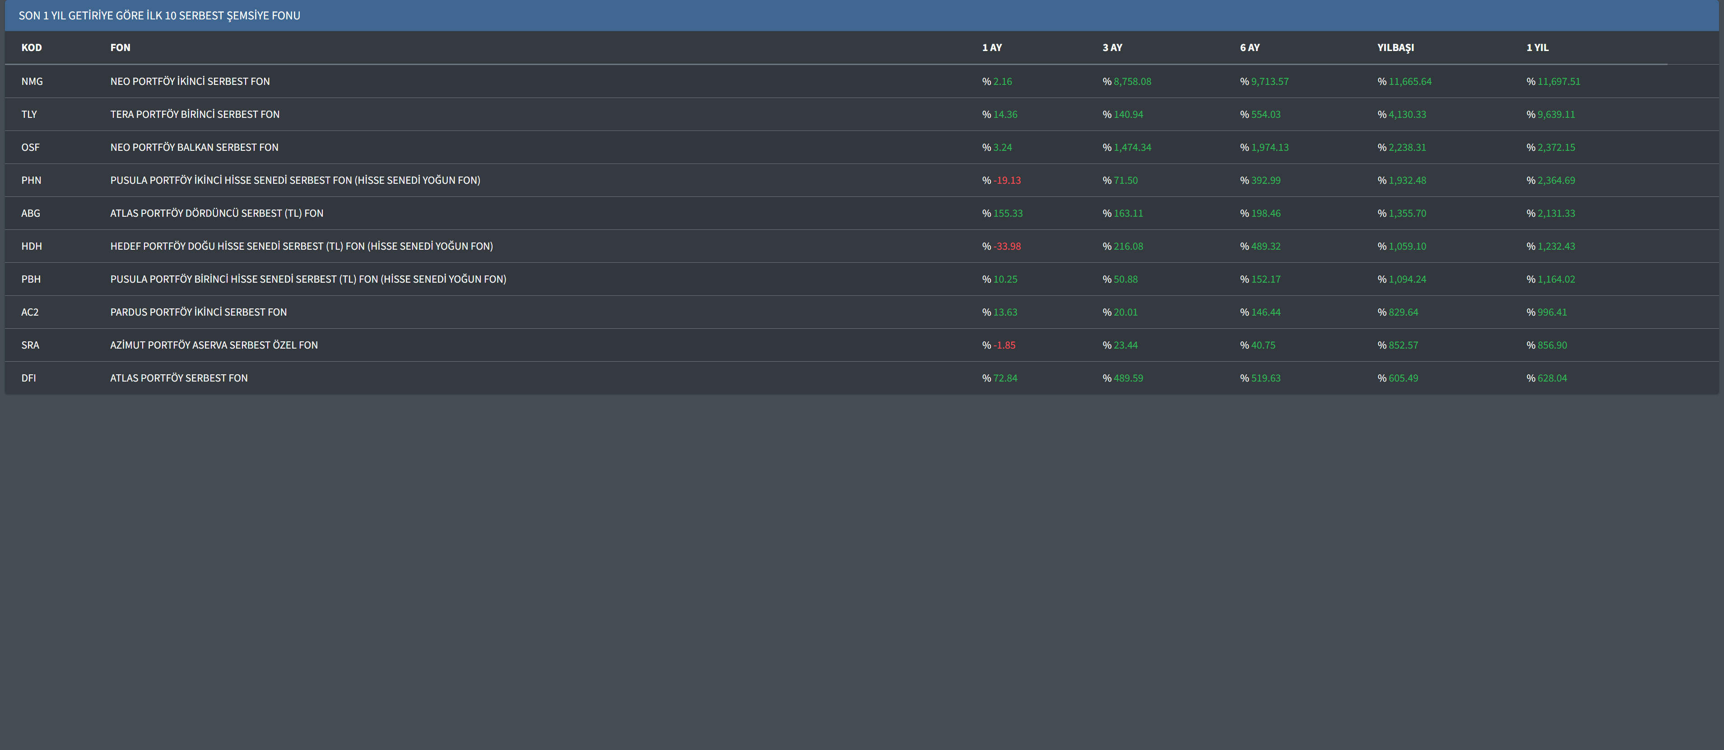
Task: Sort by the 1 AY column header
Action: (992, 47)
